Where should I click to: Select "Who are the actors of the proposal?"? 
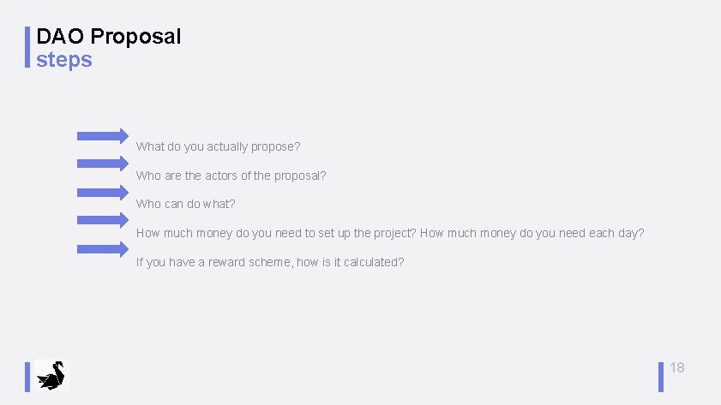(x=231, y=176)
